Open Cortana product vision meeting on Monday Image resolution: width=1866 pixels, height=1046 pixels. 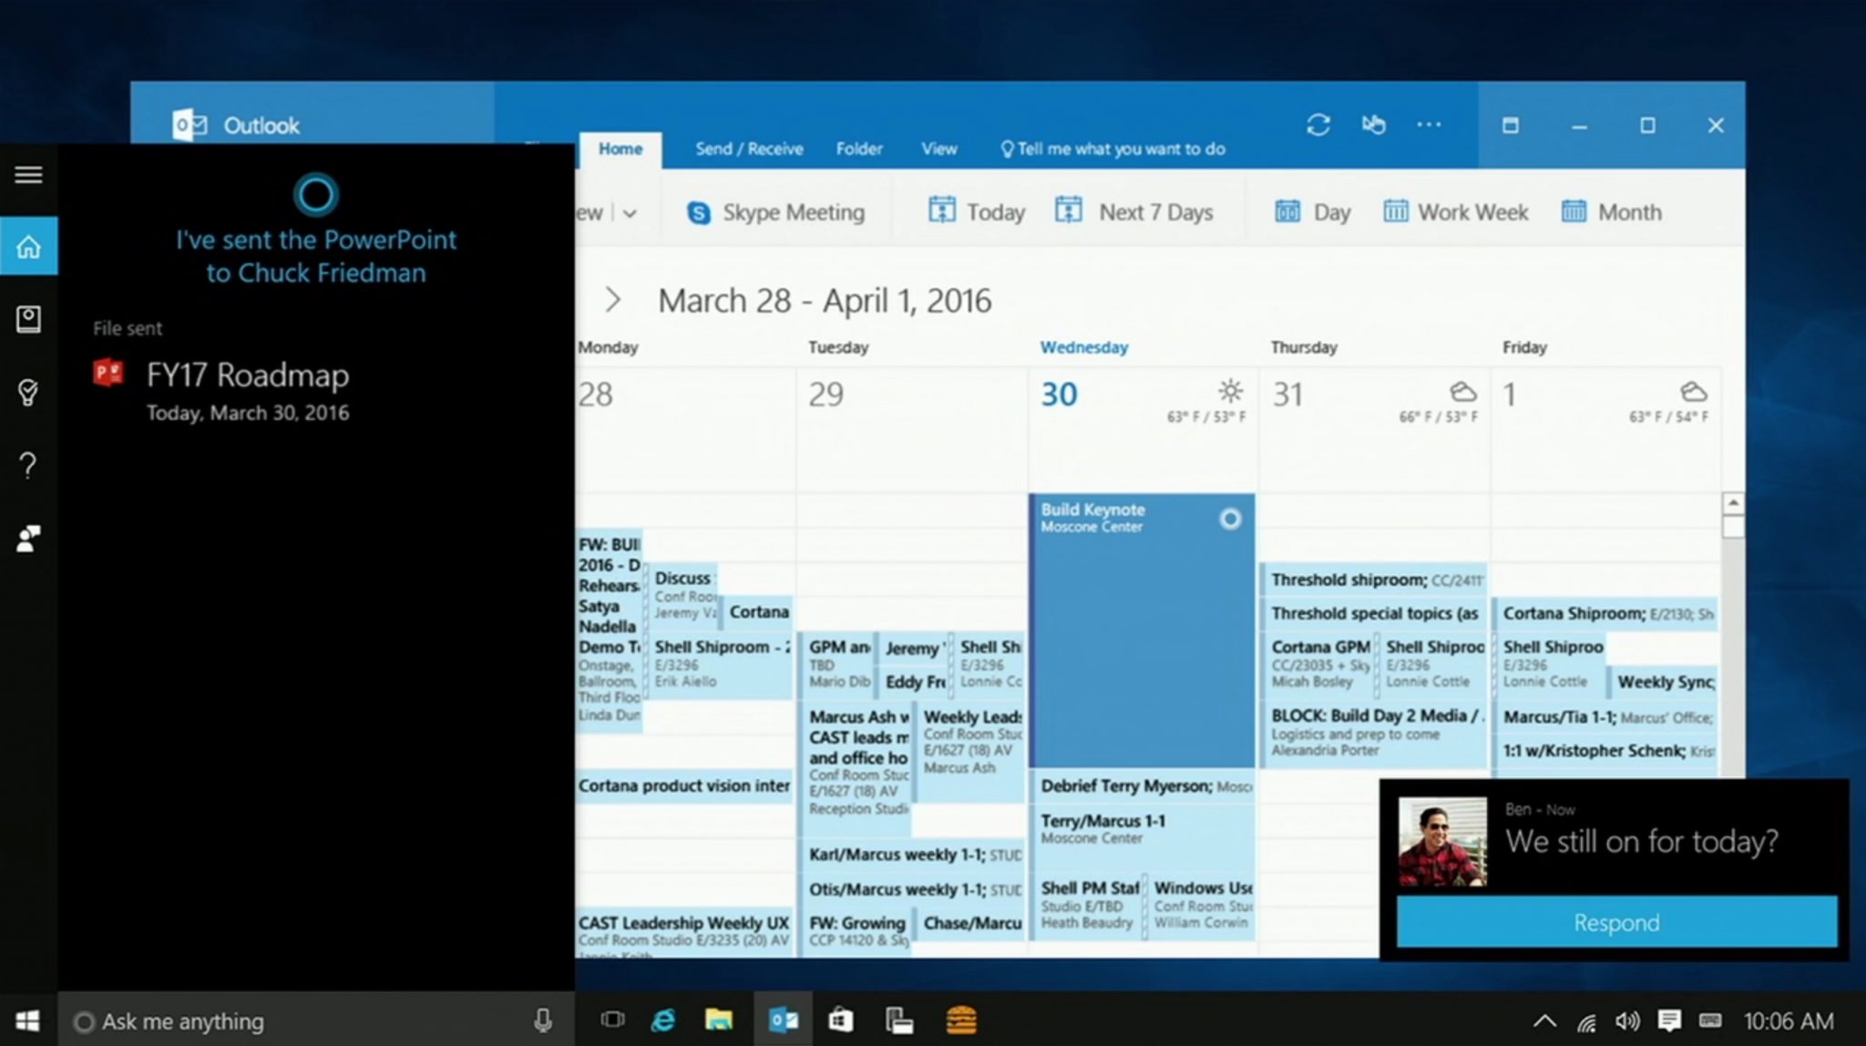684,785
